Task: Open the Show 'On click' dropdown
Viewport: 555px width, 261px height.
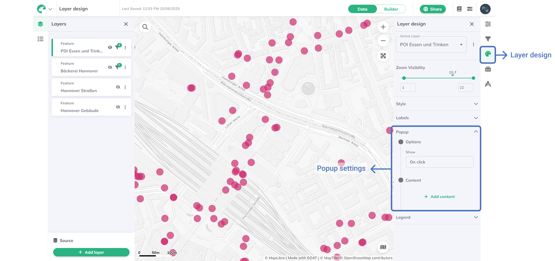Action: click(439, 162)
